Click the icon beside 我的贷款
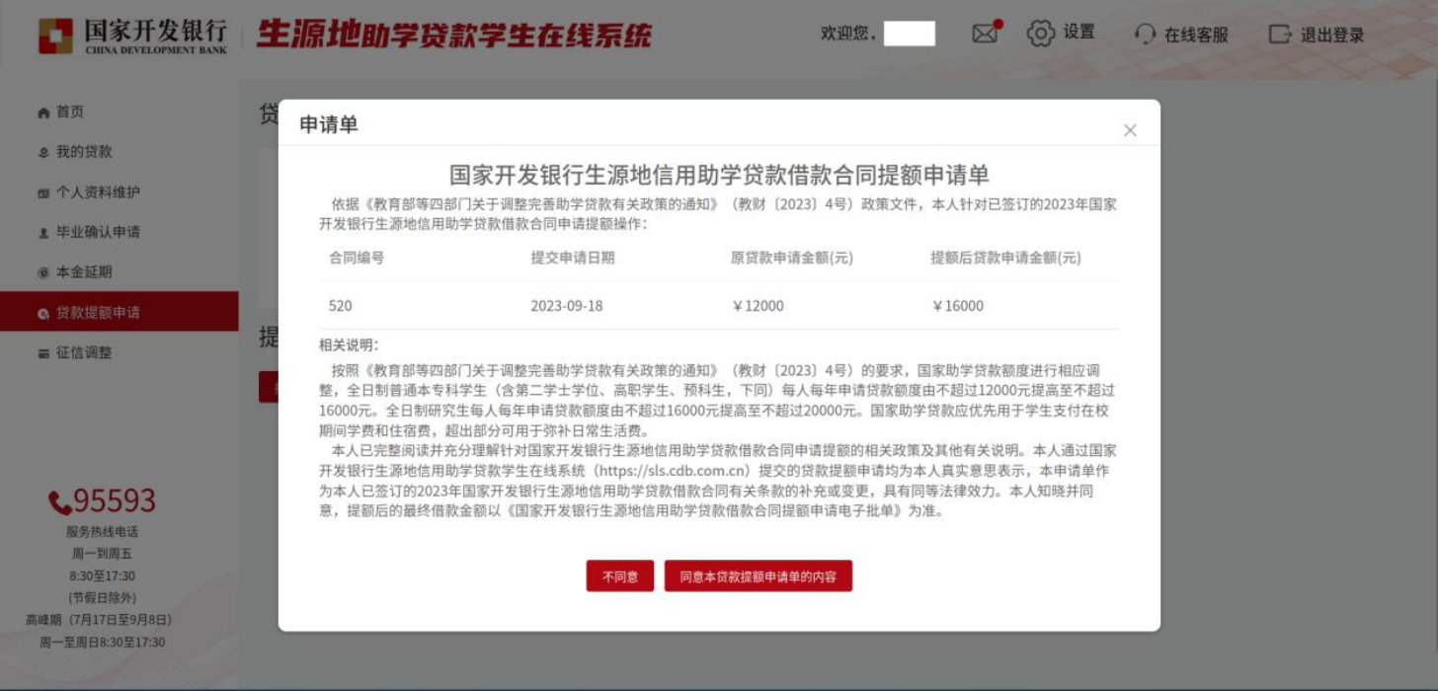 [43, 153]
